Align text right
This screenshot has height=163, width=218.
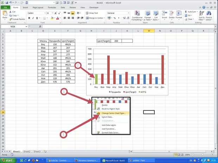72,18
